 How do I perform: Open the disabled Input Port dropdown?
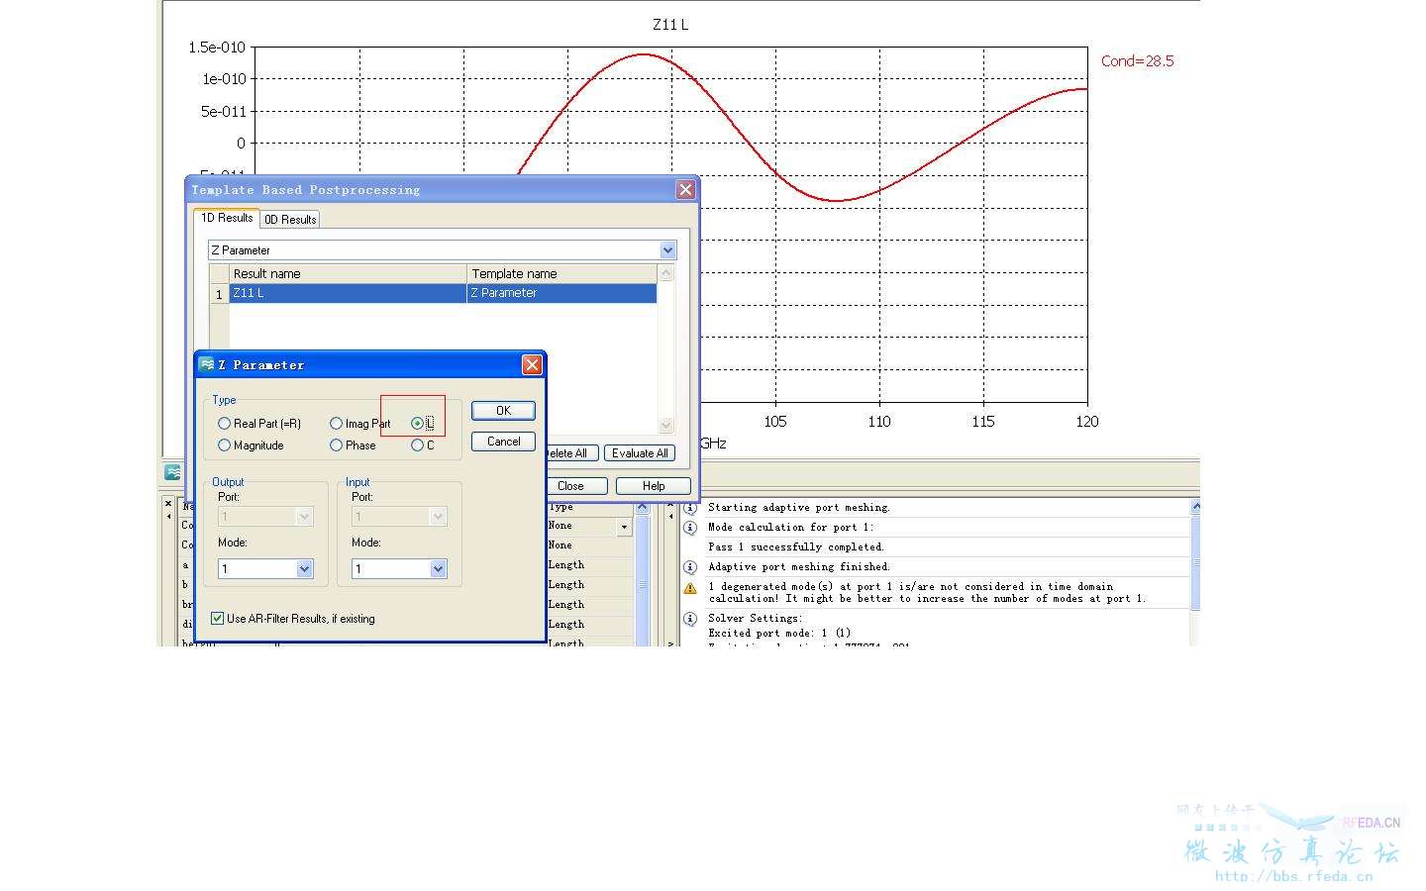tap(438, 517)
